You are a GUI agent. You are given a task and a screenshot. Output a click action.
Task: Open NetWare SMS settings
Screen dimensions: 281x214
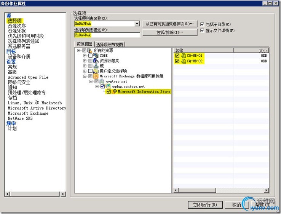pos(20,118)
